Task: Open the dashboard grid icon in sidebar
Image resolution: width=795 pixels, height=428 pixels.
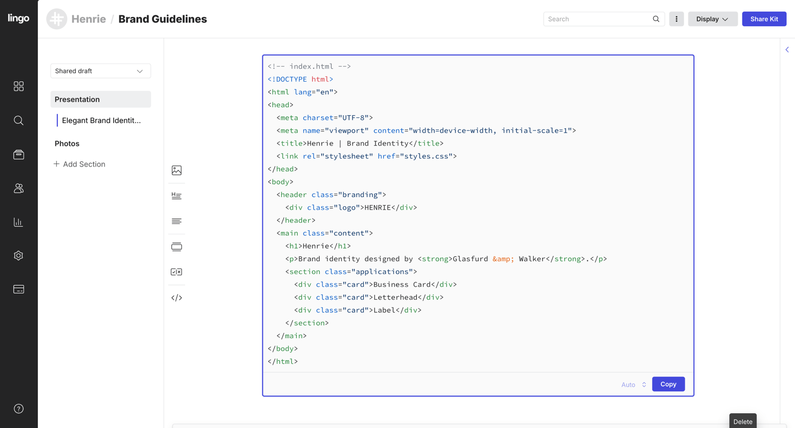Action: click(18, 86)
